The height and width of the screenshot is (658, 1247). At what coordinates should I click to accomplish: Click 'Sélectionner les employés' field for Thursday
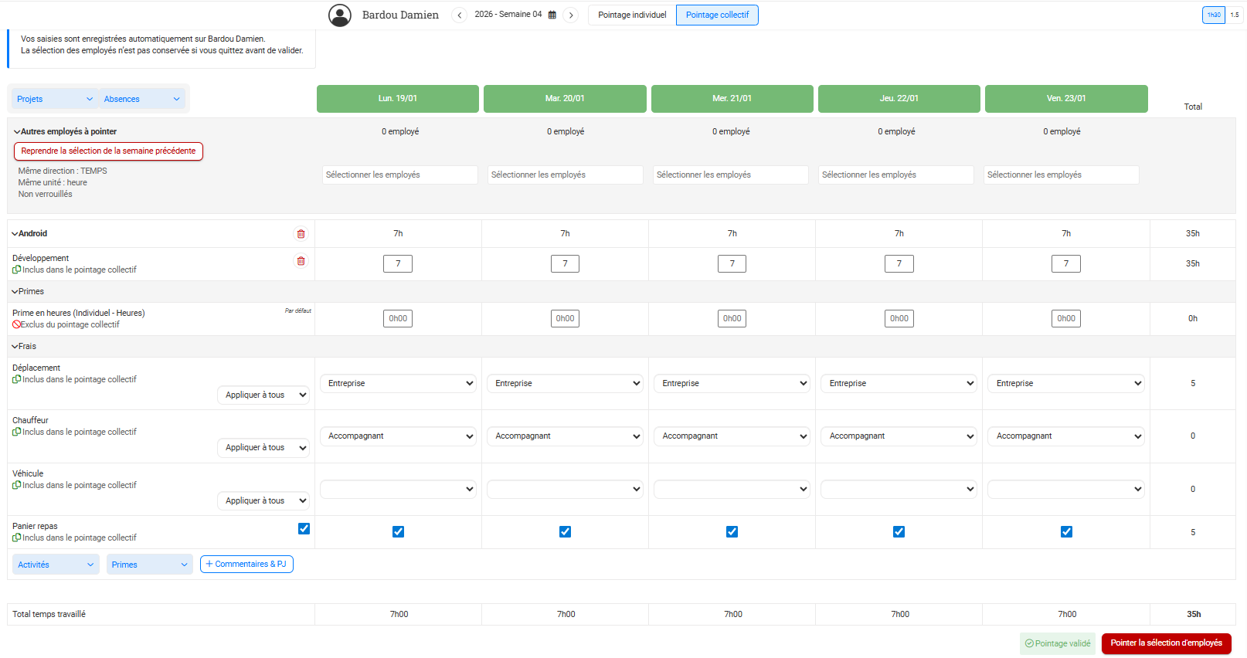896,175
